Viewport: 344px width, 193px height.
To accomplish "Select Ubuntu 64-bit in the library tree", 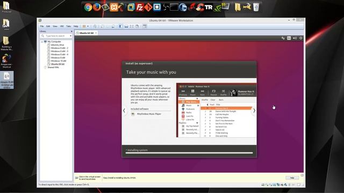I will pyautogui.click(x=58, y=64).
